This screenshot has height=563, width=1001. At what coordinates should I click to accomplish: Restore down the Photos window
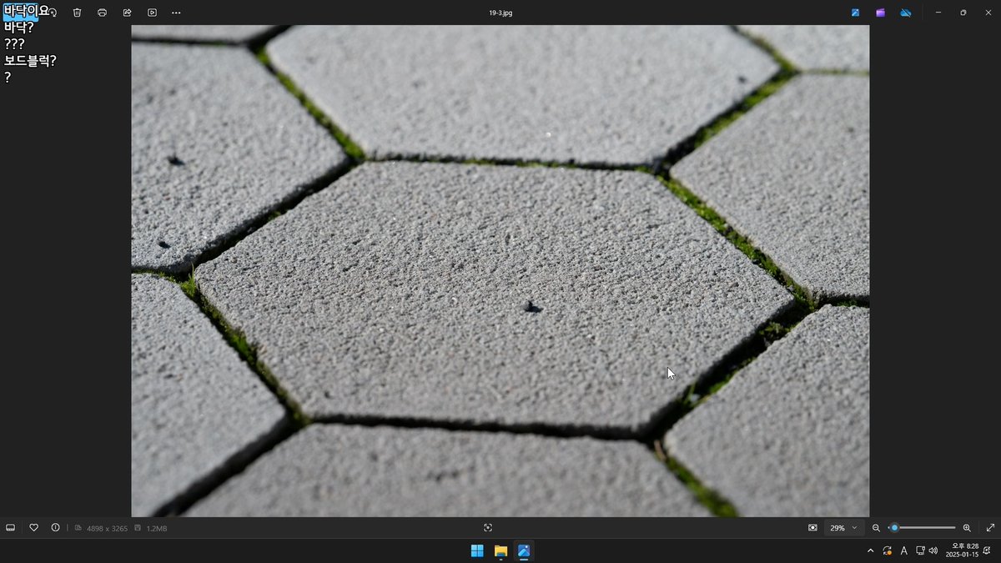[x=963, y=13]
